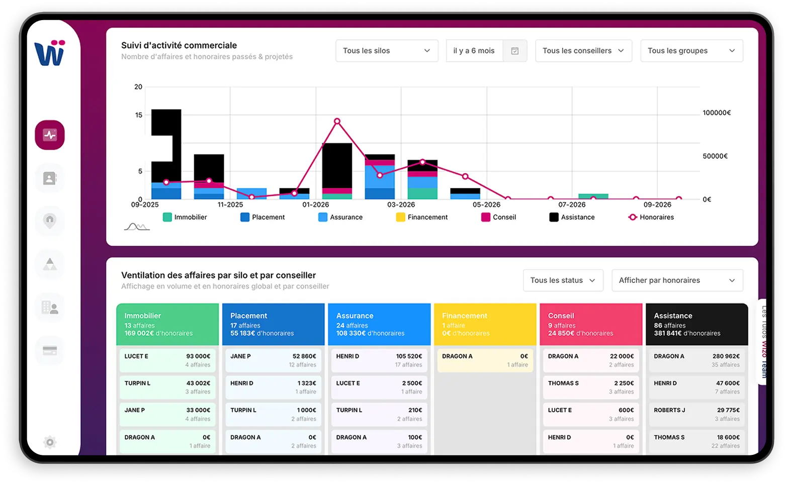Viewport: 787px width, 484px height.
Task: Open LUCET E card in the Immobilier column
Action: (167, 360)
